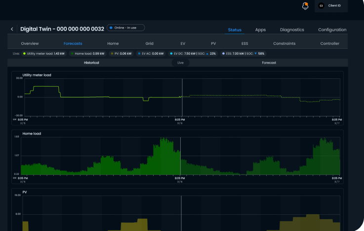The image size is (364, 231).
Task: Click the Live button between Historical and Forecast
Action: pos(180,63)
